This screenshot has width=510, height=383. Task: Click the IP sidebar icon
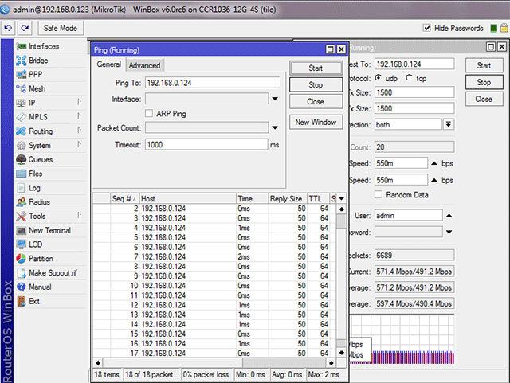[22, 103]
